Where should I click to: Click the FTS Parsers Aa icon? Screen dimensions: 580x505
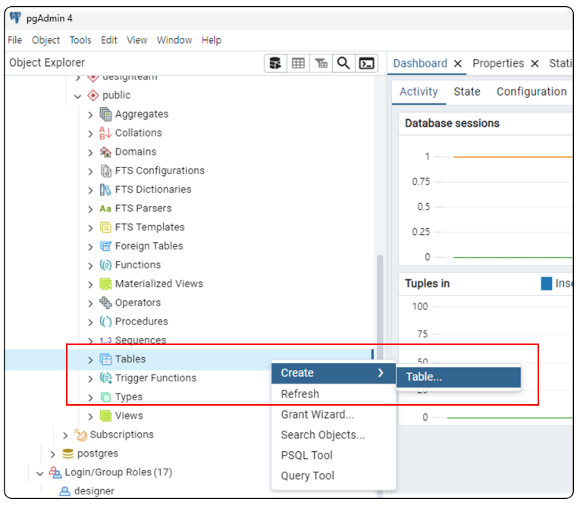pos(105,209)
